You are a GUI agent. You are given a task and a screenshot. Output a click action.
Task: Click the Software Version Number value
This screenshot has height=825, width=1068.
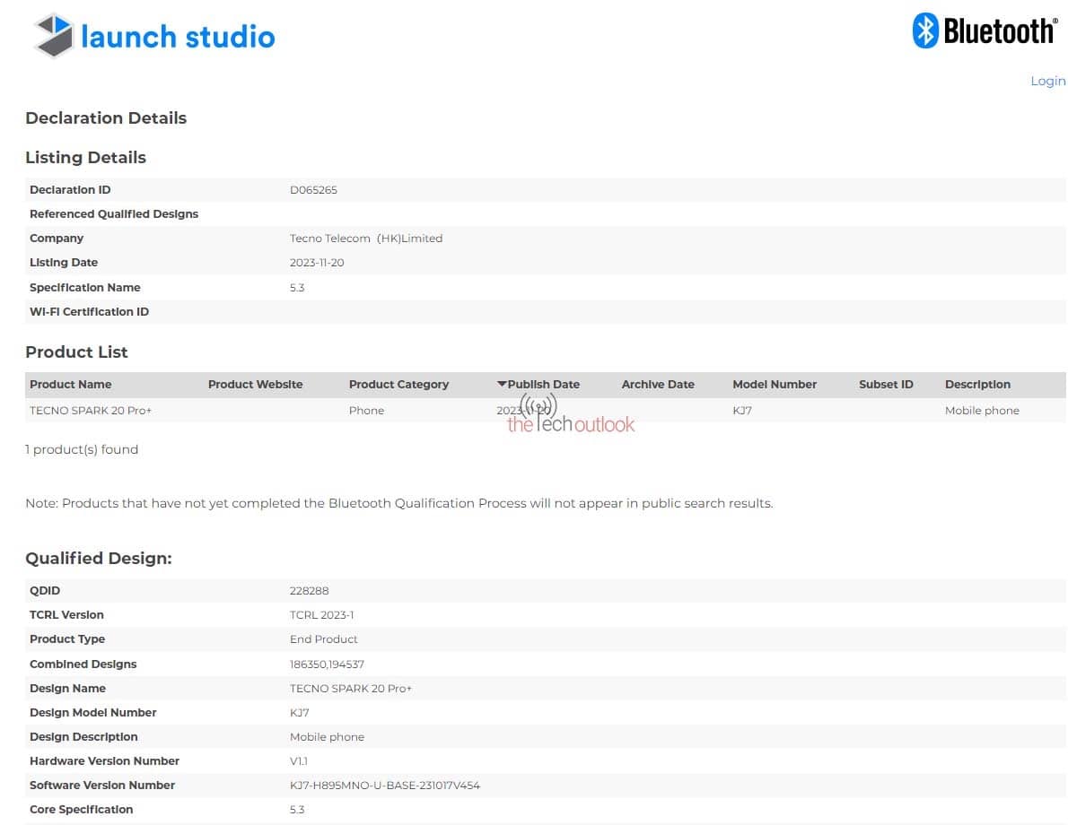pyautogui.click(x=384, y=785)
